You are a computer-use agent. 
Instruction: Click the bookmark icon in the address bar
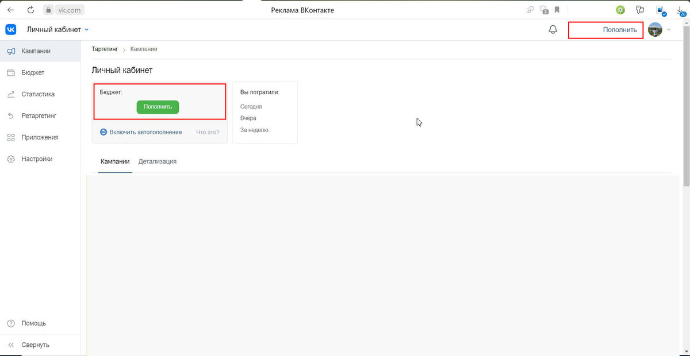coord(557,10)
